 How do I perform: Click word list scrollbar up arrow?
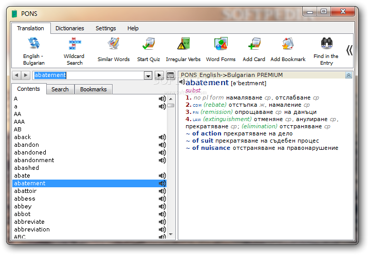point(171,99)
